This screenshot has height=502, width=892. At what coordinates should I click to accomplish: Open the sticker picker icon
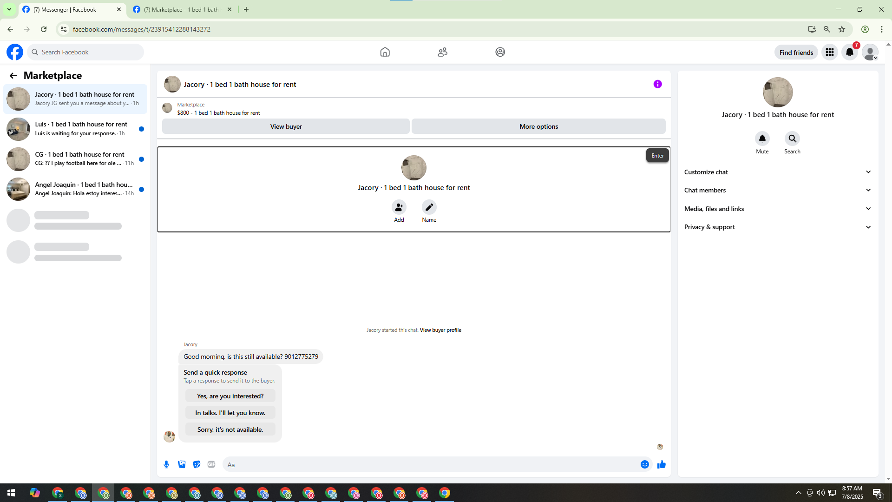click(197, 464)
